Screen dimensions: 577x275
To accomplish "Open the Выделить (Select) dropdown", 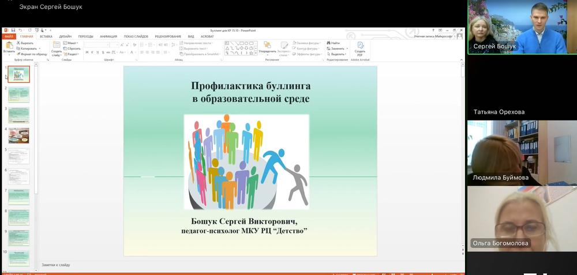I will click(338, 54).
